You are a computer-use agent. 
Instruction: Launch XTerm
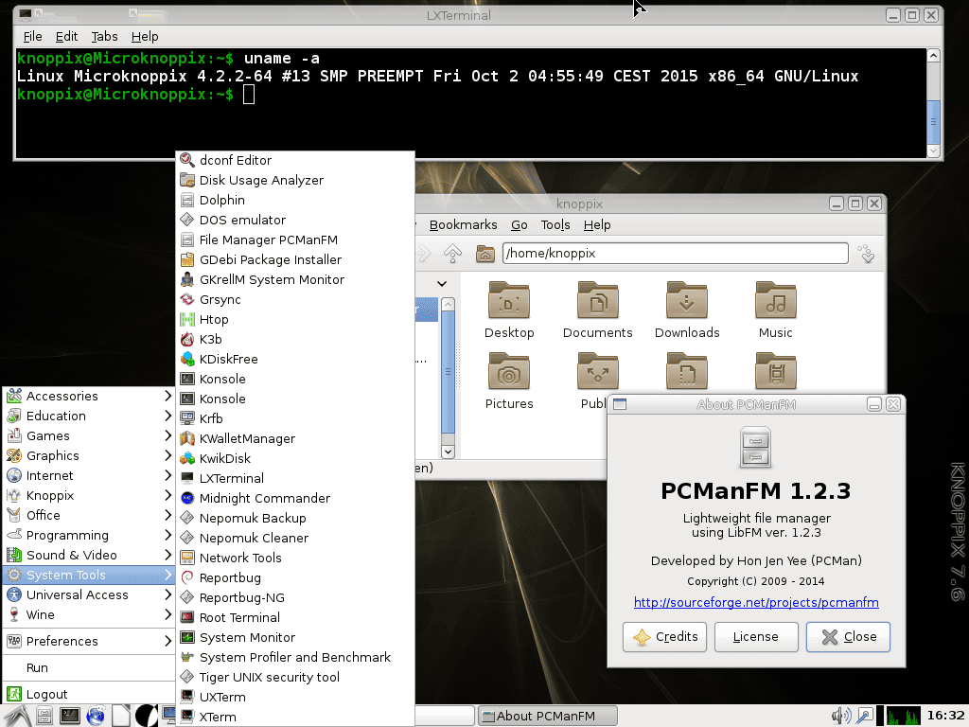(295, 717)
